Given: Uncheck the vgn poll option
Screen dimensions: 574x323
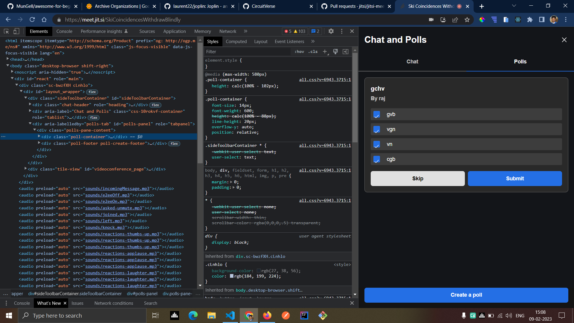Looking at the screenshot, I should pos(377,129).
